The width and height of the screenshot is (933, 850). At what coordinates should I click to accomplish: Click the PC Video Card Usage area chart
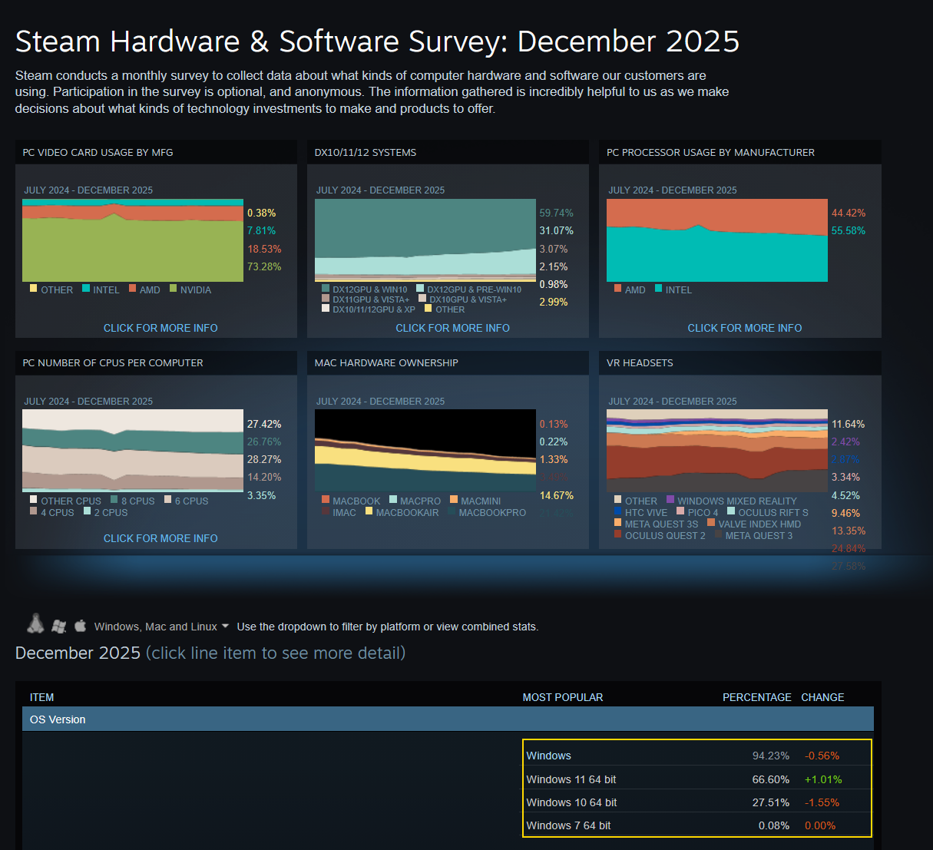[x=133, y=240]
